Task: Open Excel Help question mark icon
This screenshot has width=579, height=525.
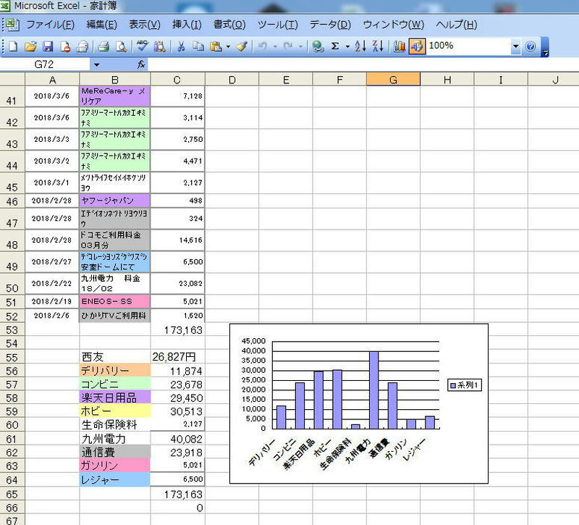Action: (531, 46)
